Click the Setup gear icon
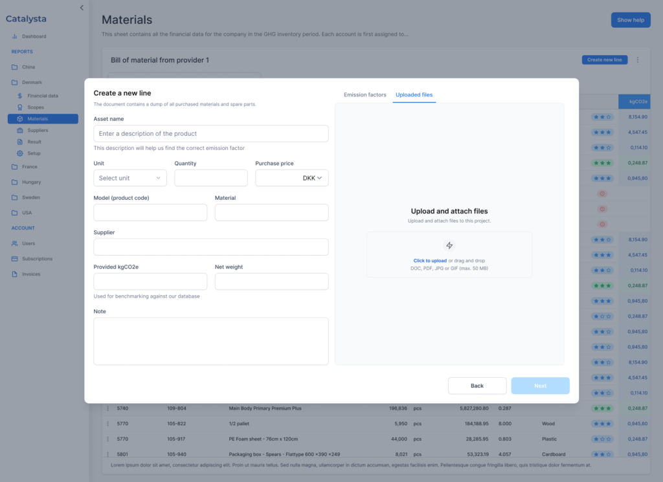Viewport: 663px width, 482px height. pyautogui.click(x=20, y=153)
